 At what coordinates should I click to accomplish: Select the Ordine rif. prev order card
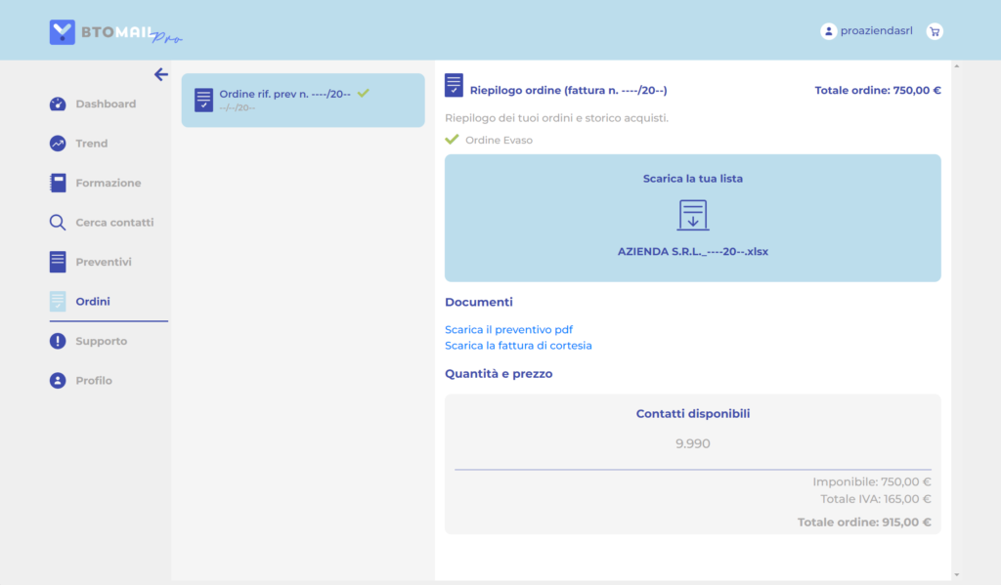[303, 100]
